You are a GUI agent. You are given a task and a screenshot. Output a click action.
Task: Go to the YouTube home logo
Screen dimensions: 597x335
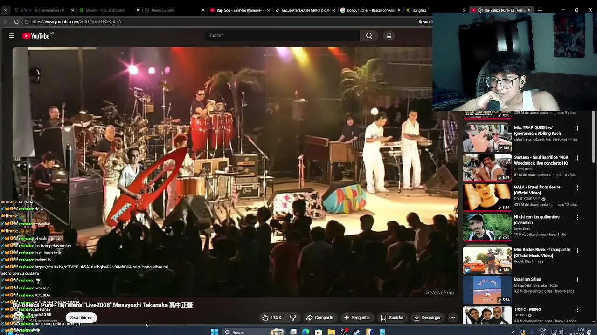tap(36, 36)
